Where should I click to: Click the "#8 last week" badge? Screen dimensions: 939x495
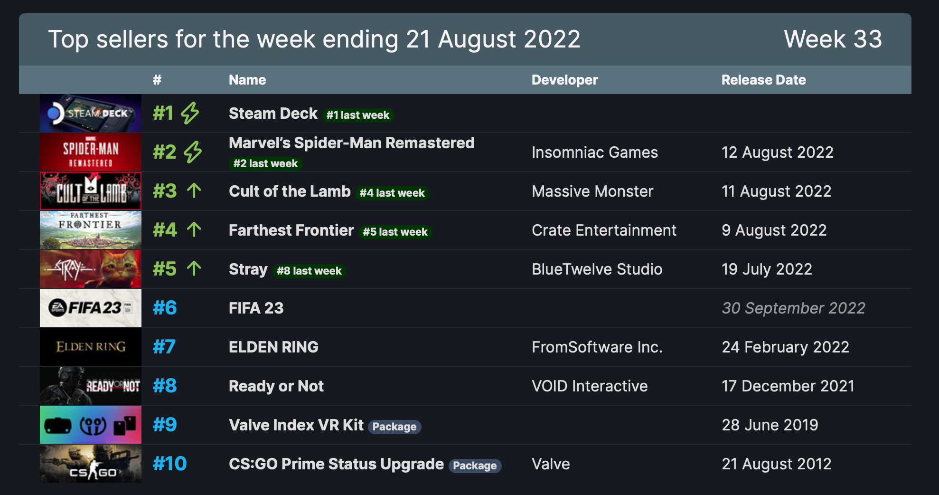tap(309, 271)
